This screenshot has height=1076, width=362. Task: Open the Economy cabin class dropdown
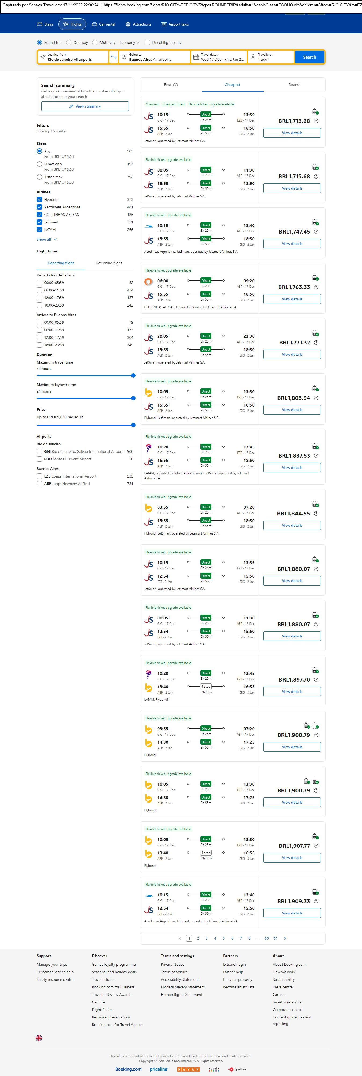tap(129, 42)
